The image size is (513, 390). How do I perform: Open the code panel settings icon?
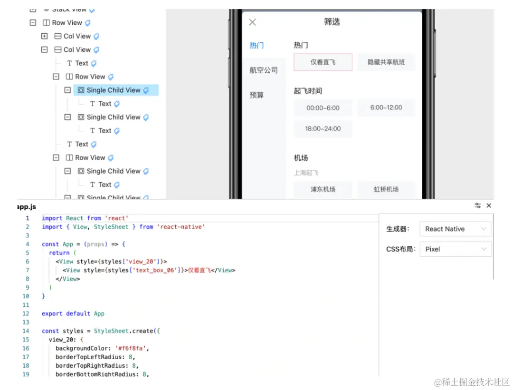coord(478,205)
